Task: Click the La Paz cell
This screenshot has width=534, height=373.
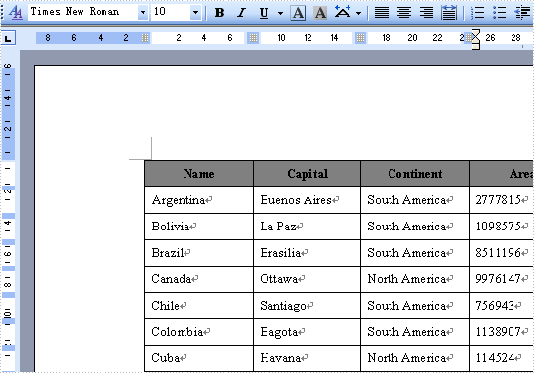Action: click(x=307, y=227)
